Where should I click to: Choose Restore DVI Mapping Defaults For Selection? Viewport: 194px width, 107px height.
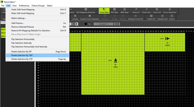37,30
